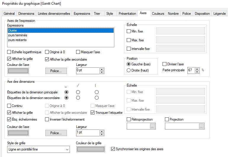Uncheck Étiq. échelonnées
Viewport: 228px width, 157px height.
(9, 119)
